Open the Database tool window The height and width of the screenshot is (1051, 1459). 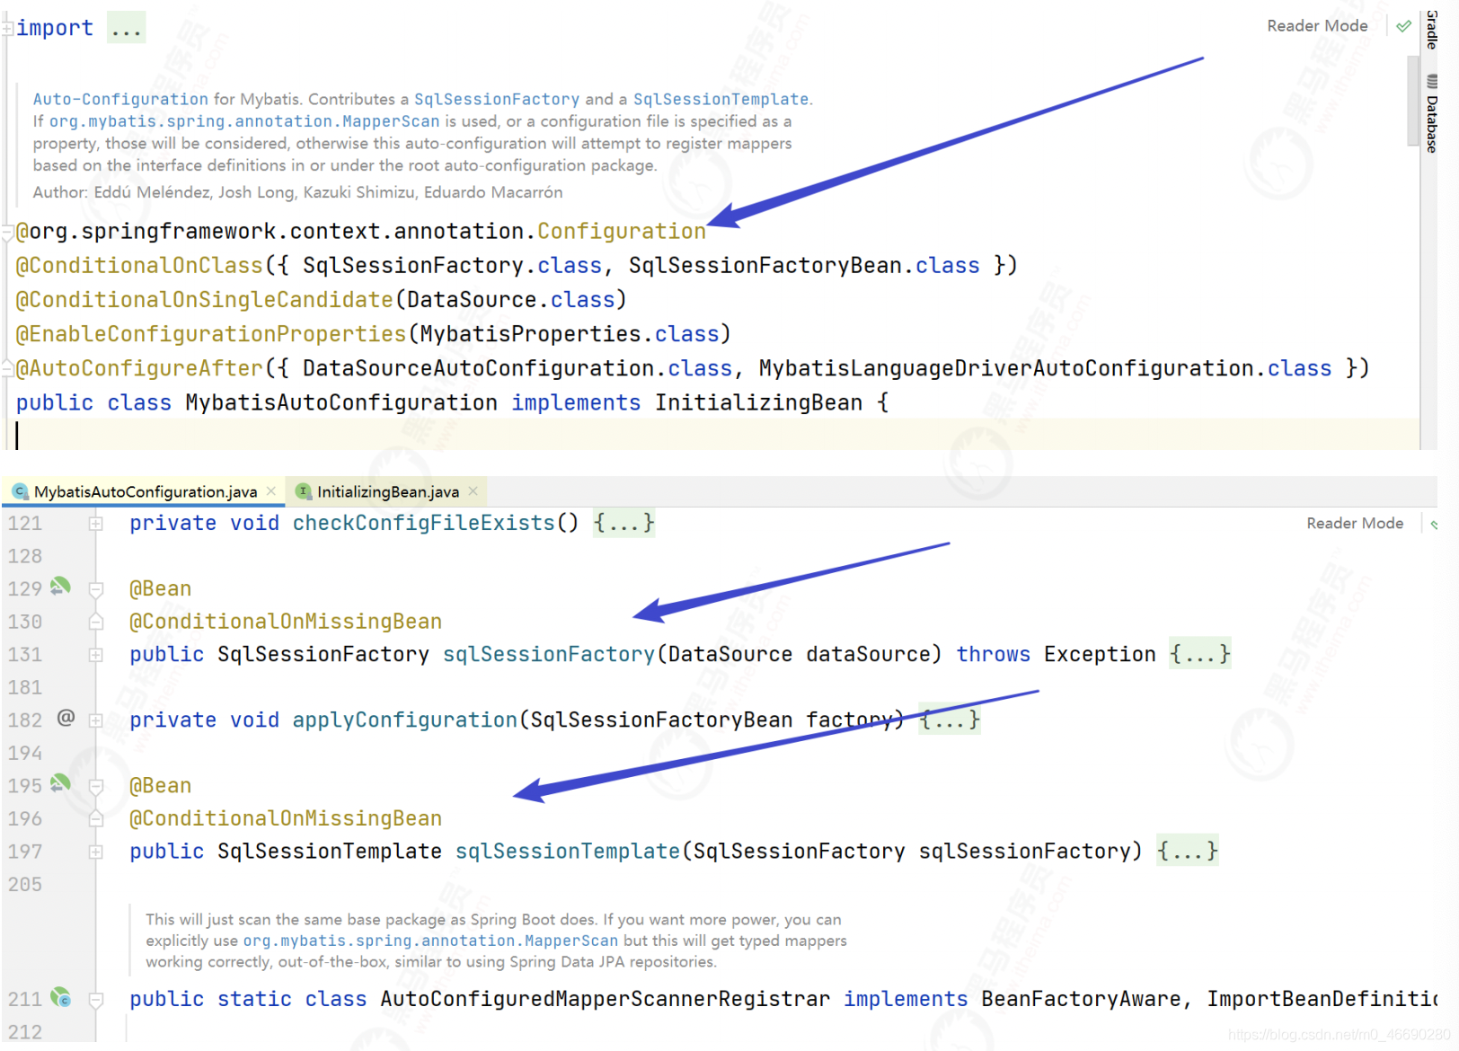click(x=1432, y=115)
